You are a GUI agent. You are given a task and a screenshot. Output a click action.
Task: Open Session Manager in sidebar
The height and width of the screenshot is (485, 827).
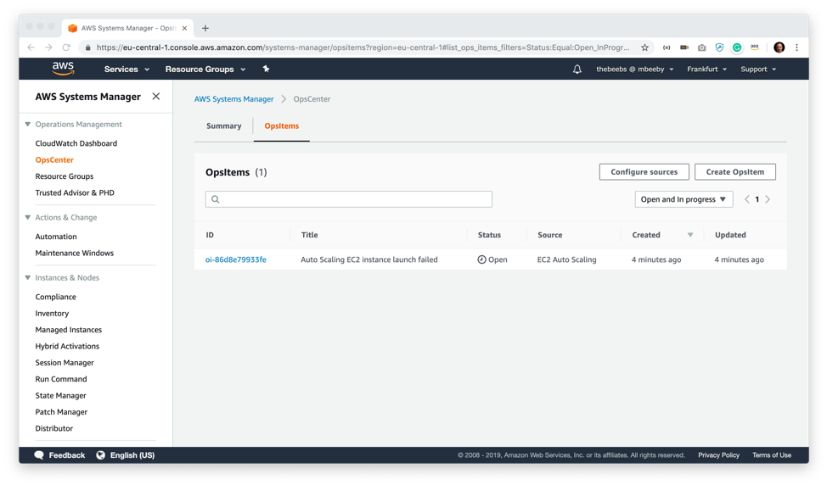[65, 363]
